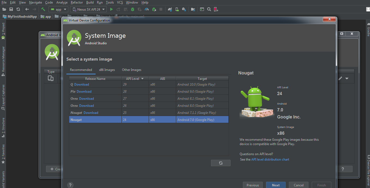The height and width of the screenshot is (188, 370).
Task: Click the Run Anything terminal icon
Action: pyautogui.click(x=202, y=9)
